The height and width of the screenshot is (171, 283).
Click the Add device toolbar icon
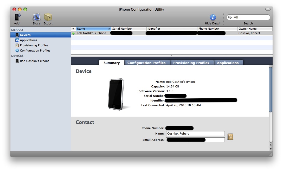(x=17, y=17)
